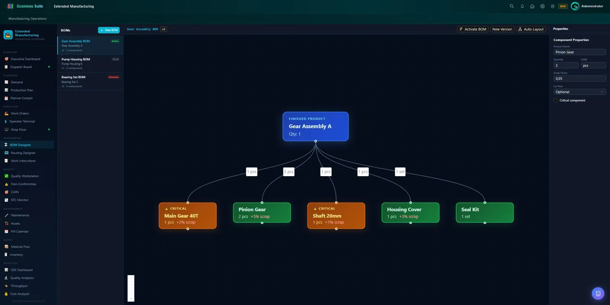Click the Extended Manufacturing factory app icon
The width and height of the screenshot is (610, 305).
click(8, 35)
